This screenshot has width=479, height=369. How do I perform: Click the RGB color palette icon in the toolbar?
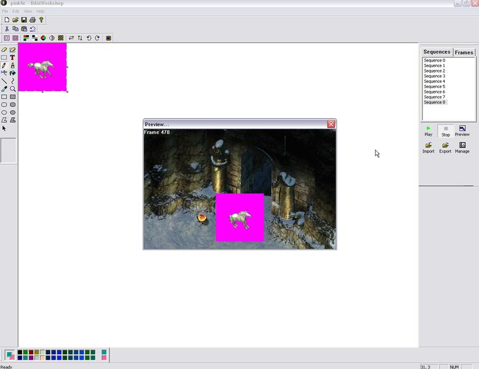click(x=26, y=38)
